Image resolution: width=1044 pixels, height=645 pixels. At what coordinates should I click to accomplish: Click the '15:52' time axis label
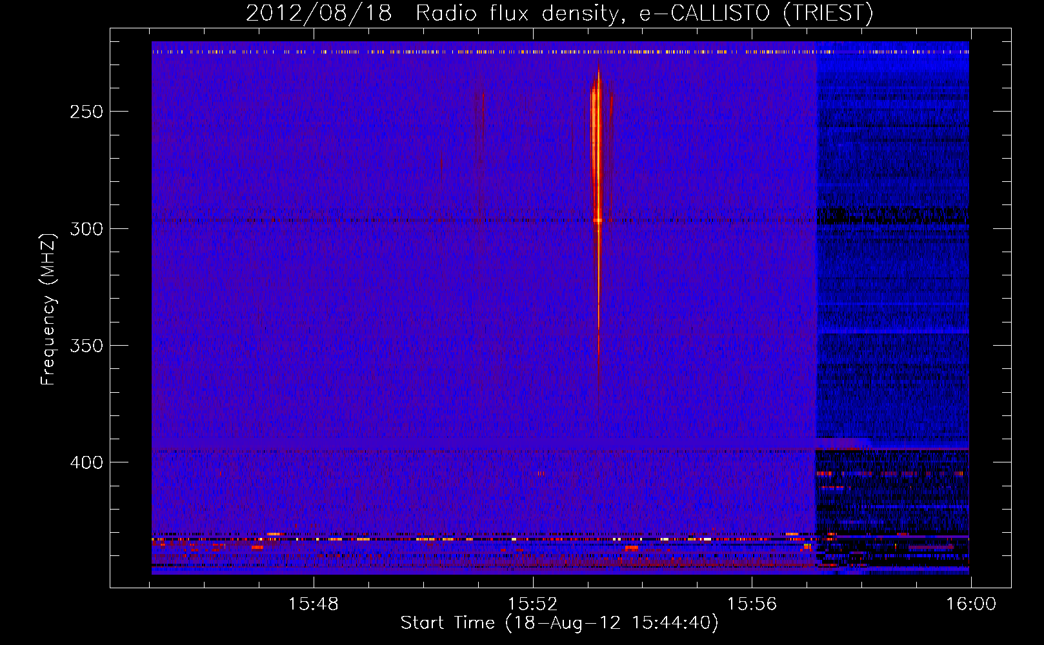coord(532,604)
